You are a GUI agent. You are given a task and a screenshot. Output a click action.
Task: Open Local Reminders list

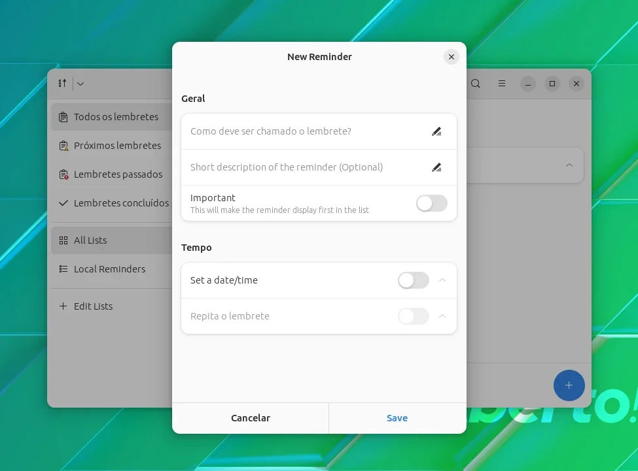pyautogui.click(x=111, y=269)
